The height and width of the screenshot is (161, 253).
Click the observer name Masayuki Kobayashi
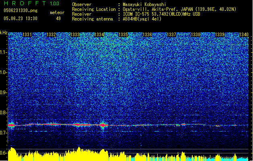click(x=144, y=4)
